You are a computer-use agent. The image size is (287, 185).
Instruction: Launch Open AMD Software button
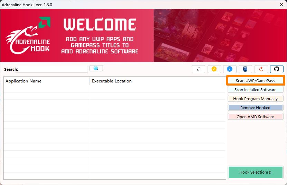click(255, 116)
